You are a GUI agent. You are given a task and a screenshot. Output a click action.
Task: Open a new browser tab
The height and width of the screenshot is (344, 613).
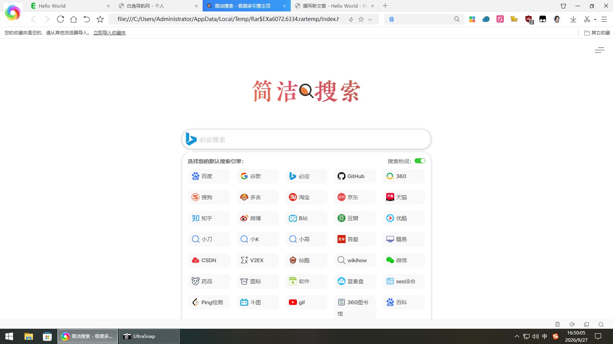point(385,6)
